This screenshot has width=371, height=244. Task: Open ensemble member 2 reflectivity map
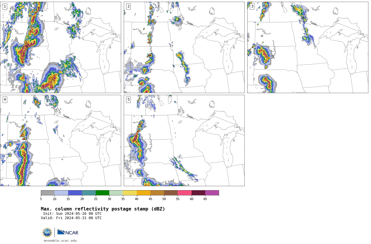pos(184,47)
